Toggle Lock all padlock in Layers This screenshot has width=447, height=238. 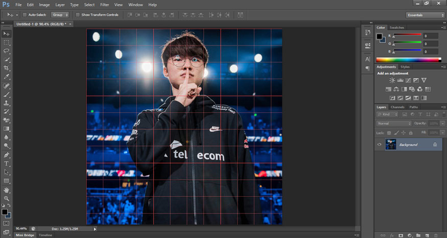click(x=411, y=133)
